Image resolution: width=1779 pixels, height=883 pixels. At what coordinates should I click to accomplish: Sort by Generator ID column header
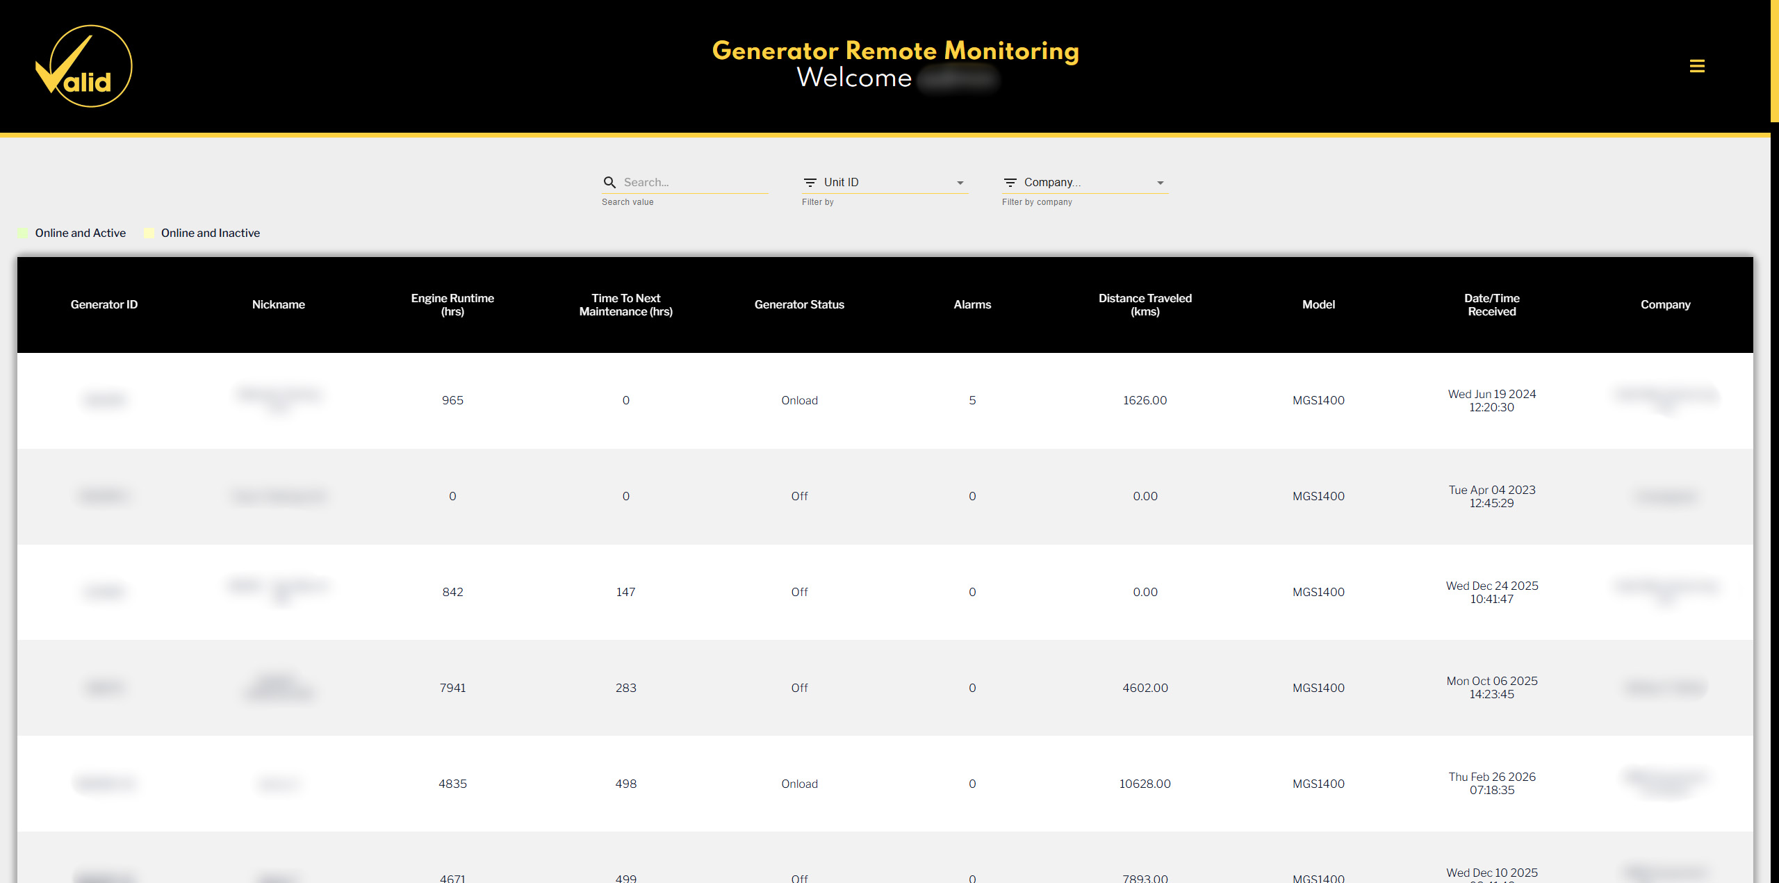[104, 304]
